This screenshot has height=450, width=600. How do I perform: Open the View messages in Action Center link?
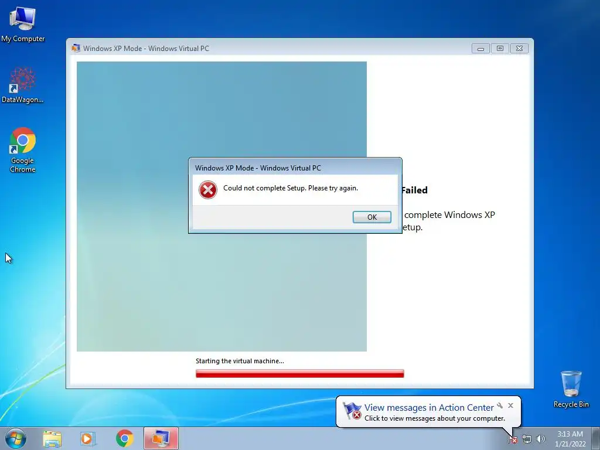(x=428, y=408)
